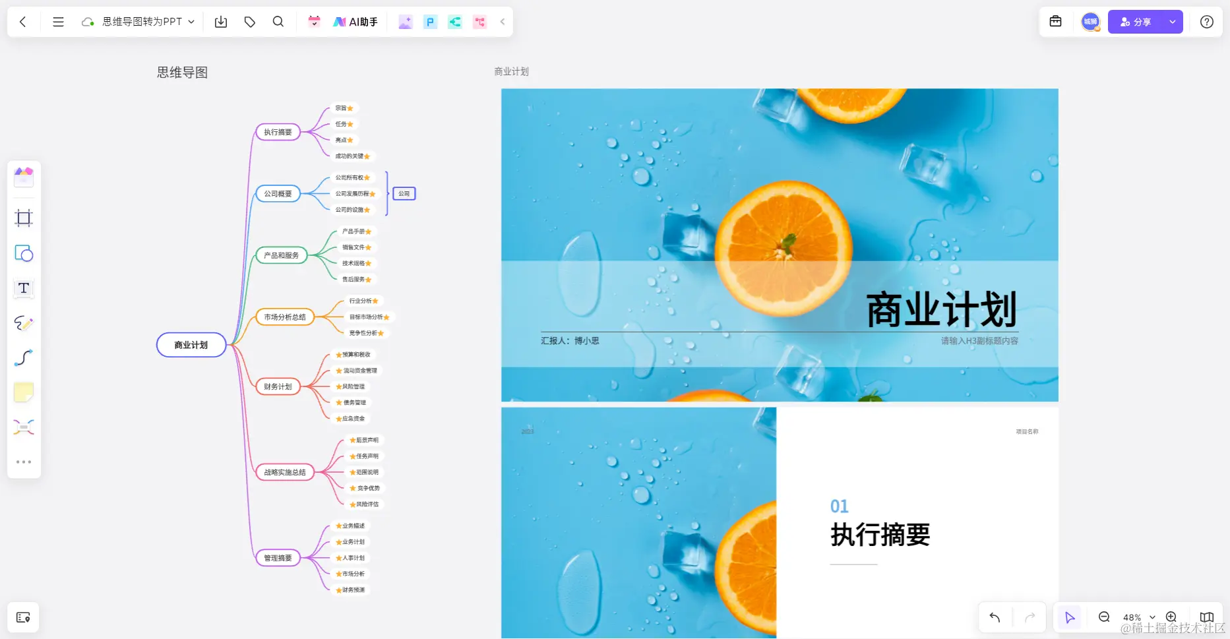Open the zoom level 48% dropdown
The height and width of the screenshot is (639, 1230).
pos(1136,617)
